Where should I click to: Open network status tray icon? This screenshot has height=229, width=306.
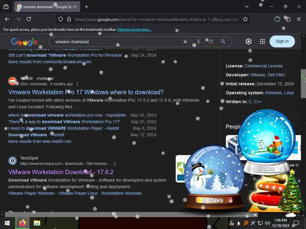[x=260, y=223]
